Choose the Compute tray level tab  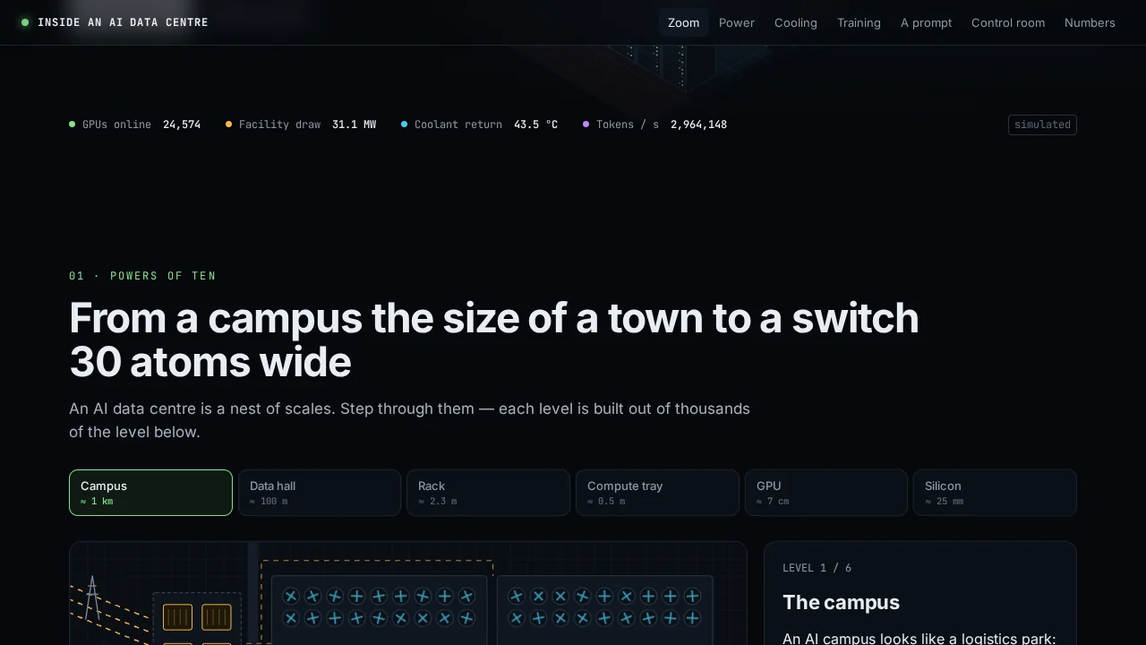(x=657, y=493)
